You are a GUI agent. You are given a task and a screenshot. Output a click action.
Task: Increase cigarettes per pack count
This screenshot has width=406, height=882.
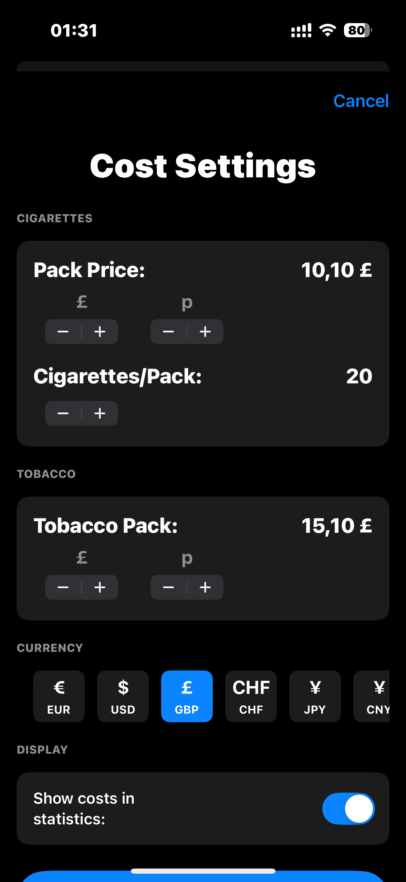(100, 413)
